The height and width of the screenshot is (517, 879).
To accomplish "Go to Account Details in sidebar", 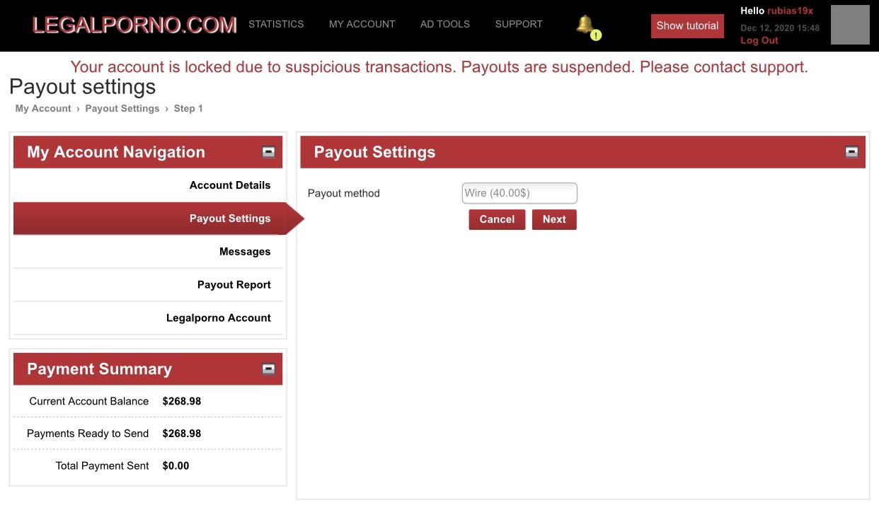I will (x=229, y=185).
